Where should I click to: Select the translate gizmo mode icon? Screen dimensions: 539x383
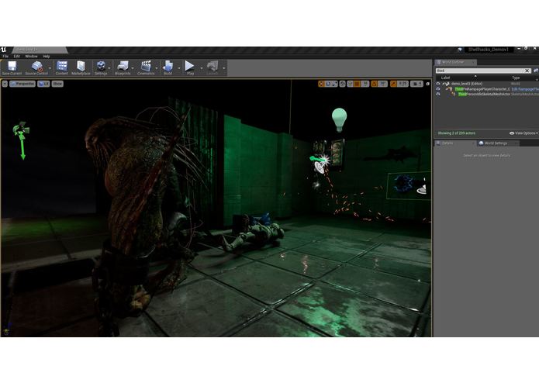point(321,84)
